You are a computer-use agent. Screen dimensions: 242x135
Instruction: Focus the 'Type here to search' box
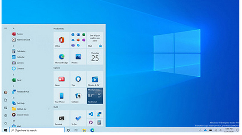coord(37,130)
